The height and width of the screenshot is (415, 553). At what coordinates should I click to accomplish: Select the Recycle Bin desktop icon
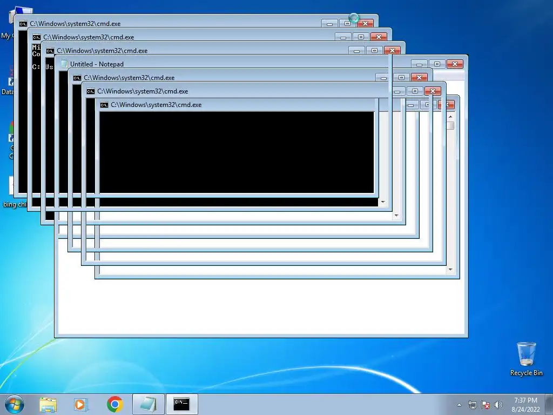tap(526, 359)
